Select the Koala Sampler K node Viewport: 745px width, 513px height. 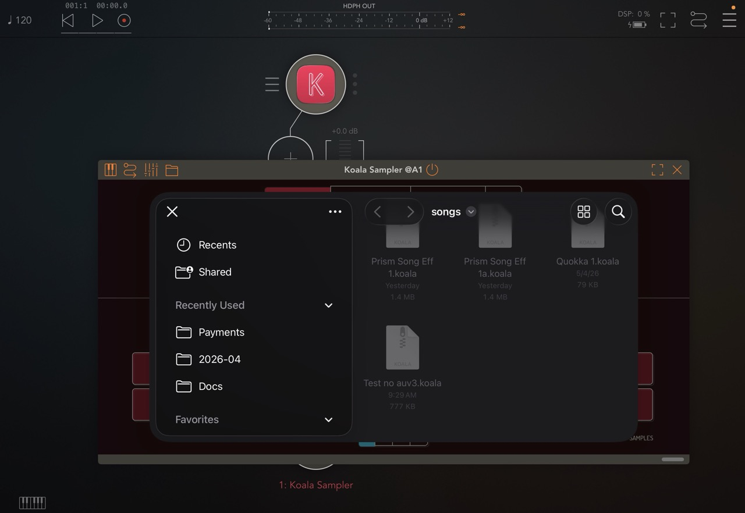point(316,84)
